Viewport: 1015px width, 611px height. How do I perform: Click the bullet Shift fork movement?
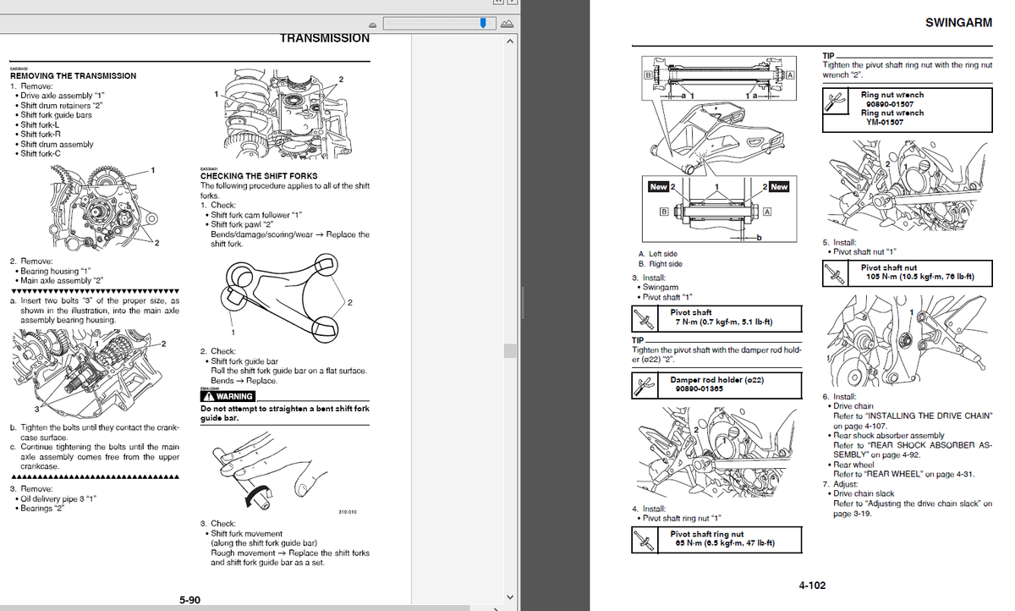click(x=244, y=533)
